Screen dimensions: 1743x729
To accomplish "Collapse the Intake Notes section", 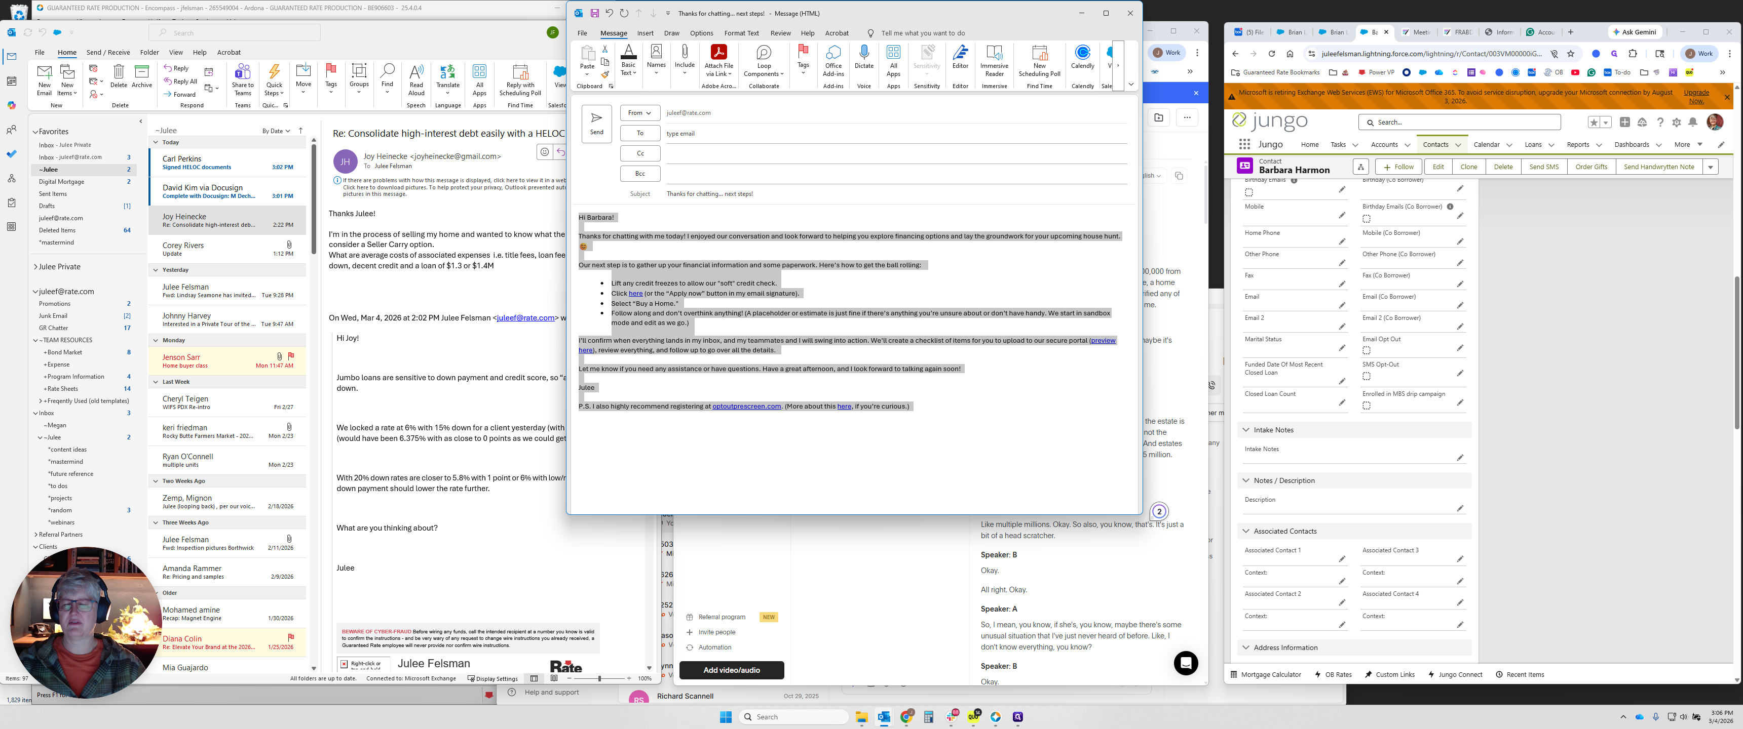I will (1245, 430).
